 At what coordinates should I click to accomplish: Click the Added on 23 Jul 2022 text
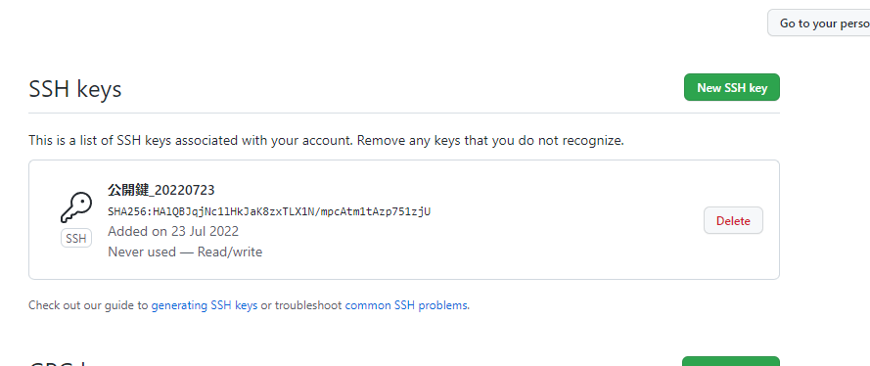pyautogui.click(x=173, y=231)
